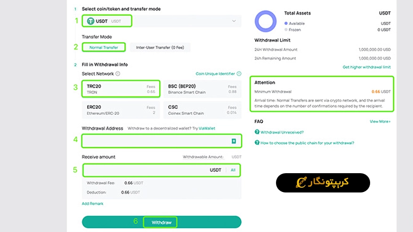Select the TRC20 TRON network
The image size is (413, 232).
[x=121, y=89]
